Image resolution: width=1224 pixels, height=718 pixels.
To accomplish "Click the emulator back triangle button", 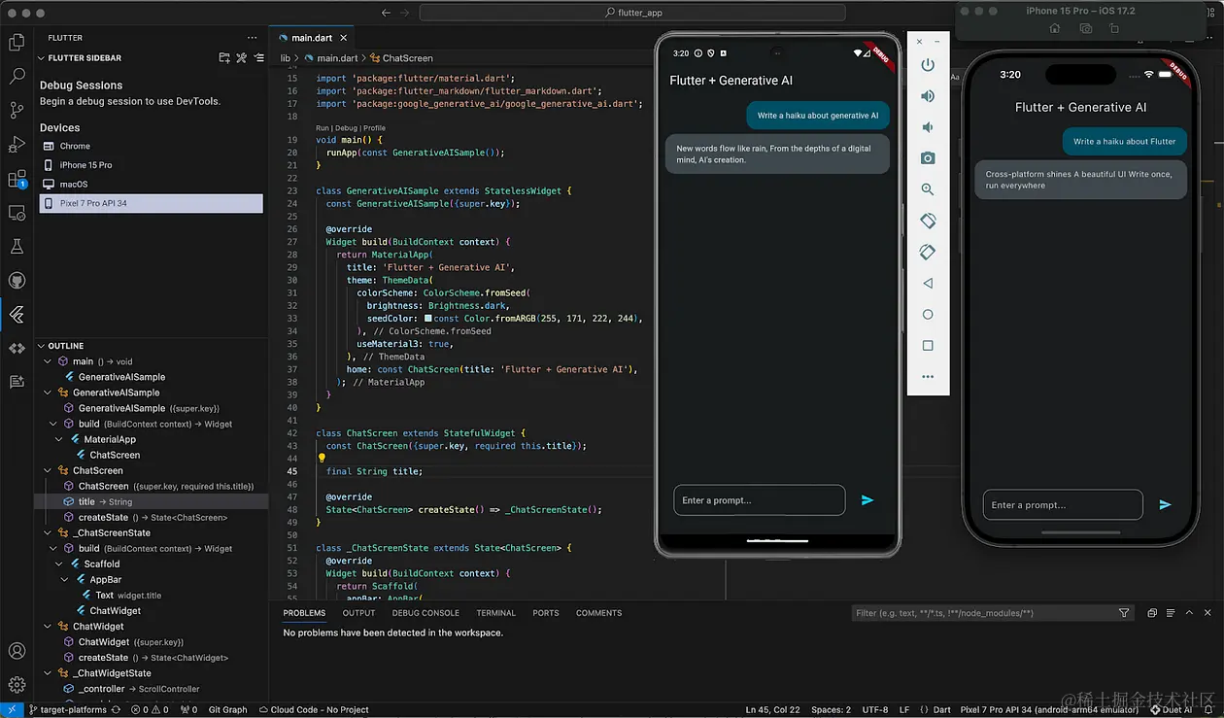I will (928, 283).
